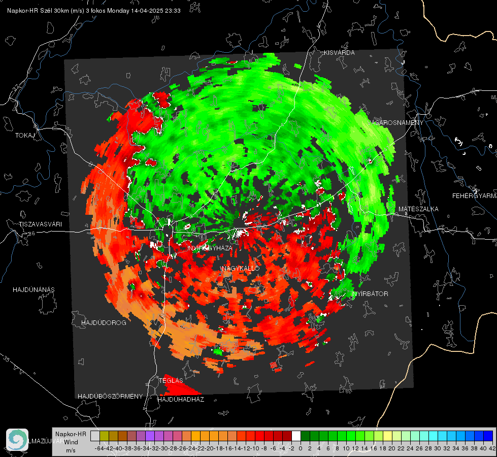
Task: Select the HAJDÚDOROG map label
Action: pyautogui.click(x=104, y=322)
